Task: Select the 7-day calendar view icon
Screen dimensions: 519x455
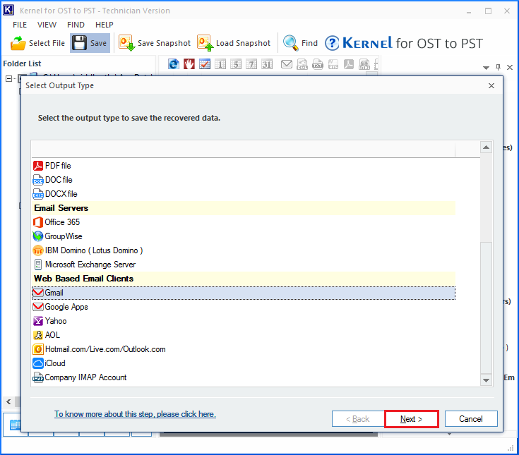Action: click(251, 63)
